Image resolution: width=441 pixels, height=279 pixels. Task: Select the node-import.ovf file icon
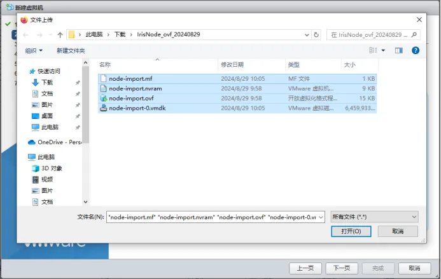tap(104, 98)
